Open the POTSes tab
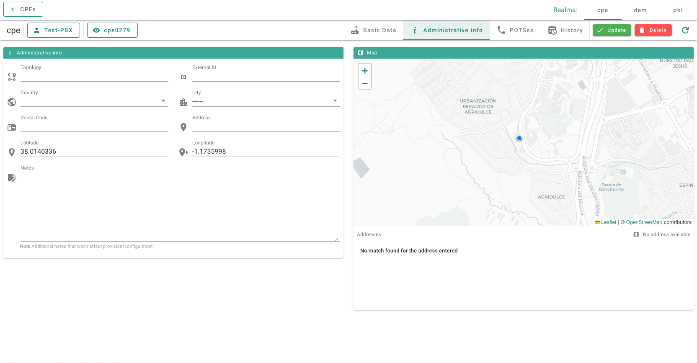 (x=515, y=30)
